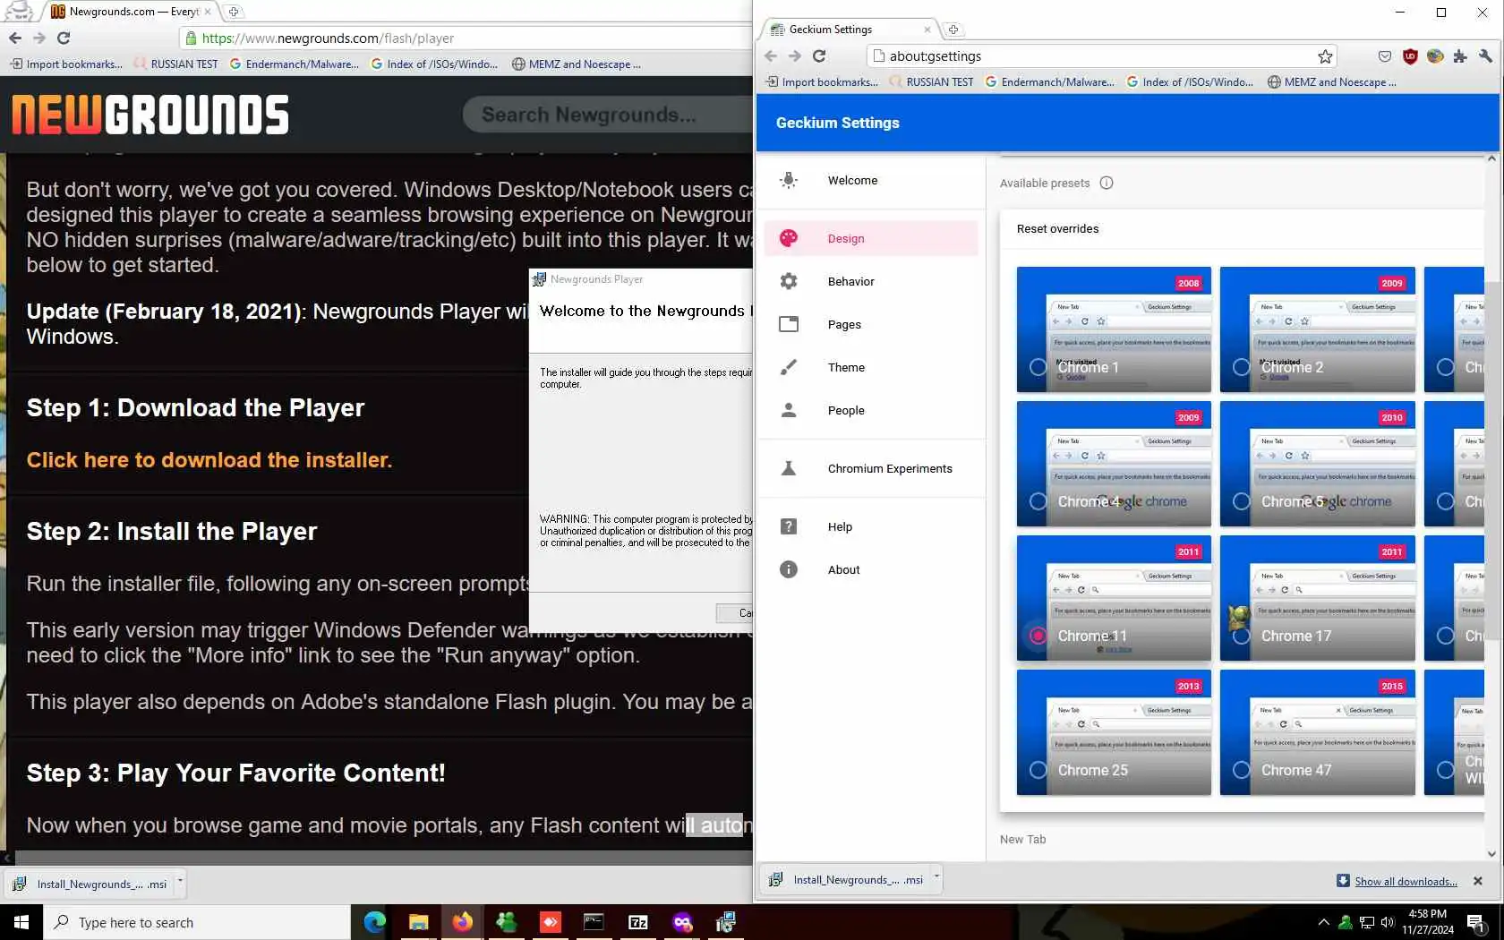Open File Explorer from the taskbar

click(x=418, y=922)
